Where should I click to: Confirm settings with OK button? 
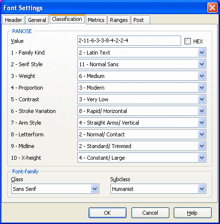pyautogui.click(x=108, y=213)
